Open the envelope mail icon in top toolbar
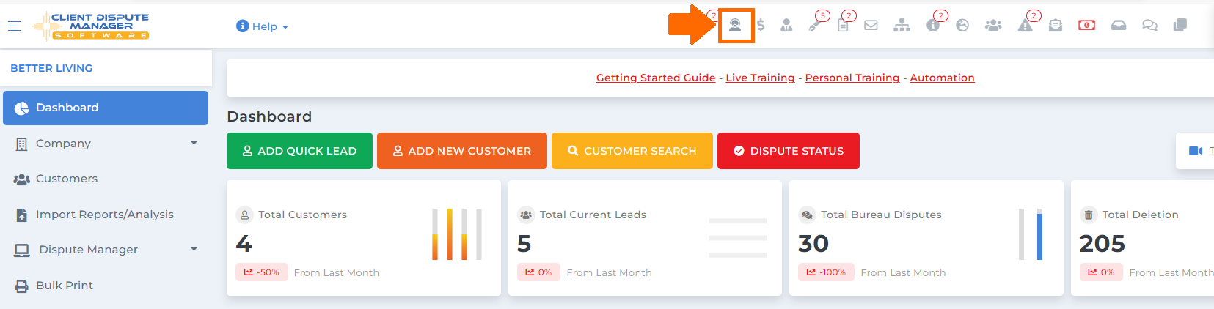Image resolution: width=1214 pixels, height=309 pixels. coord(871,26)
